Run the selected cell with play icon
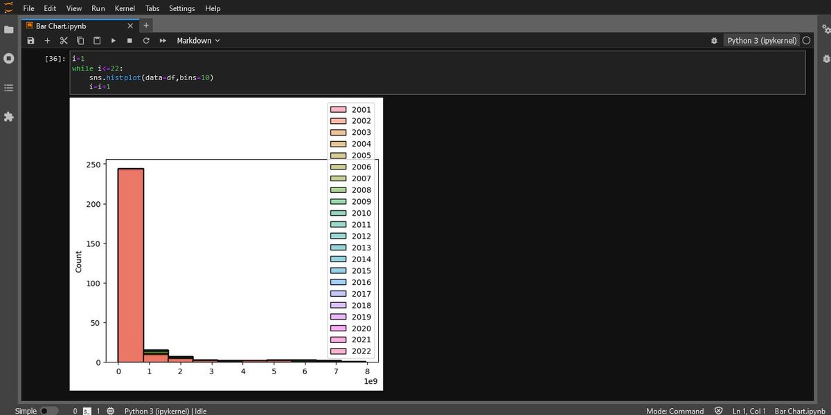Screen dimensions: 831x415 (114, 41)
